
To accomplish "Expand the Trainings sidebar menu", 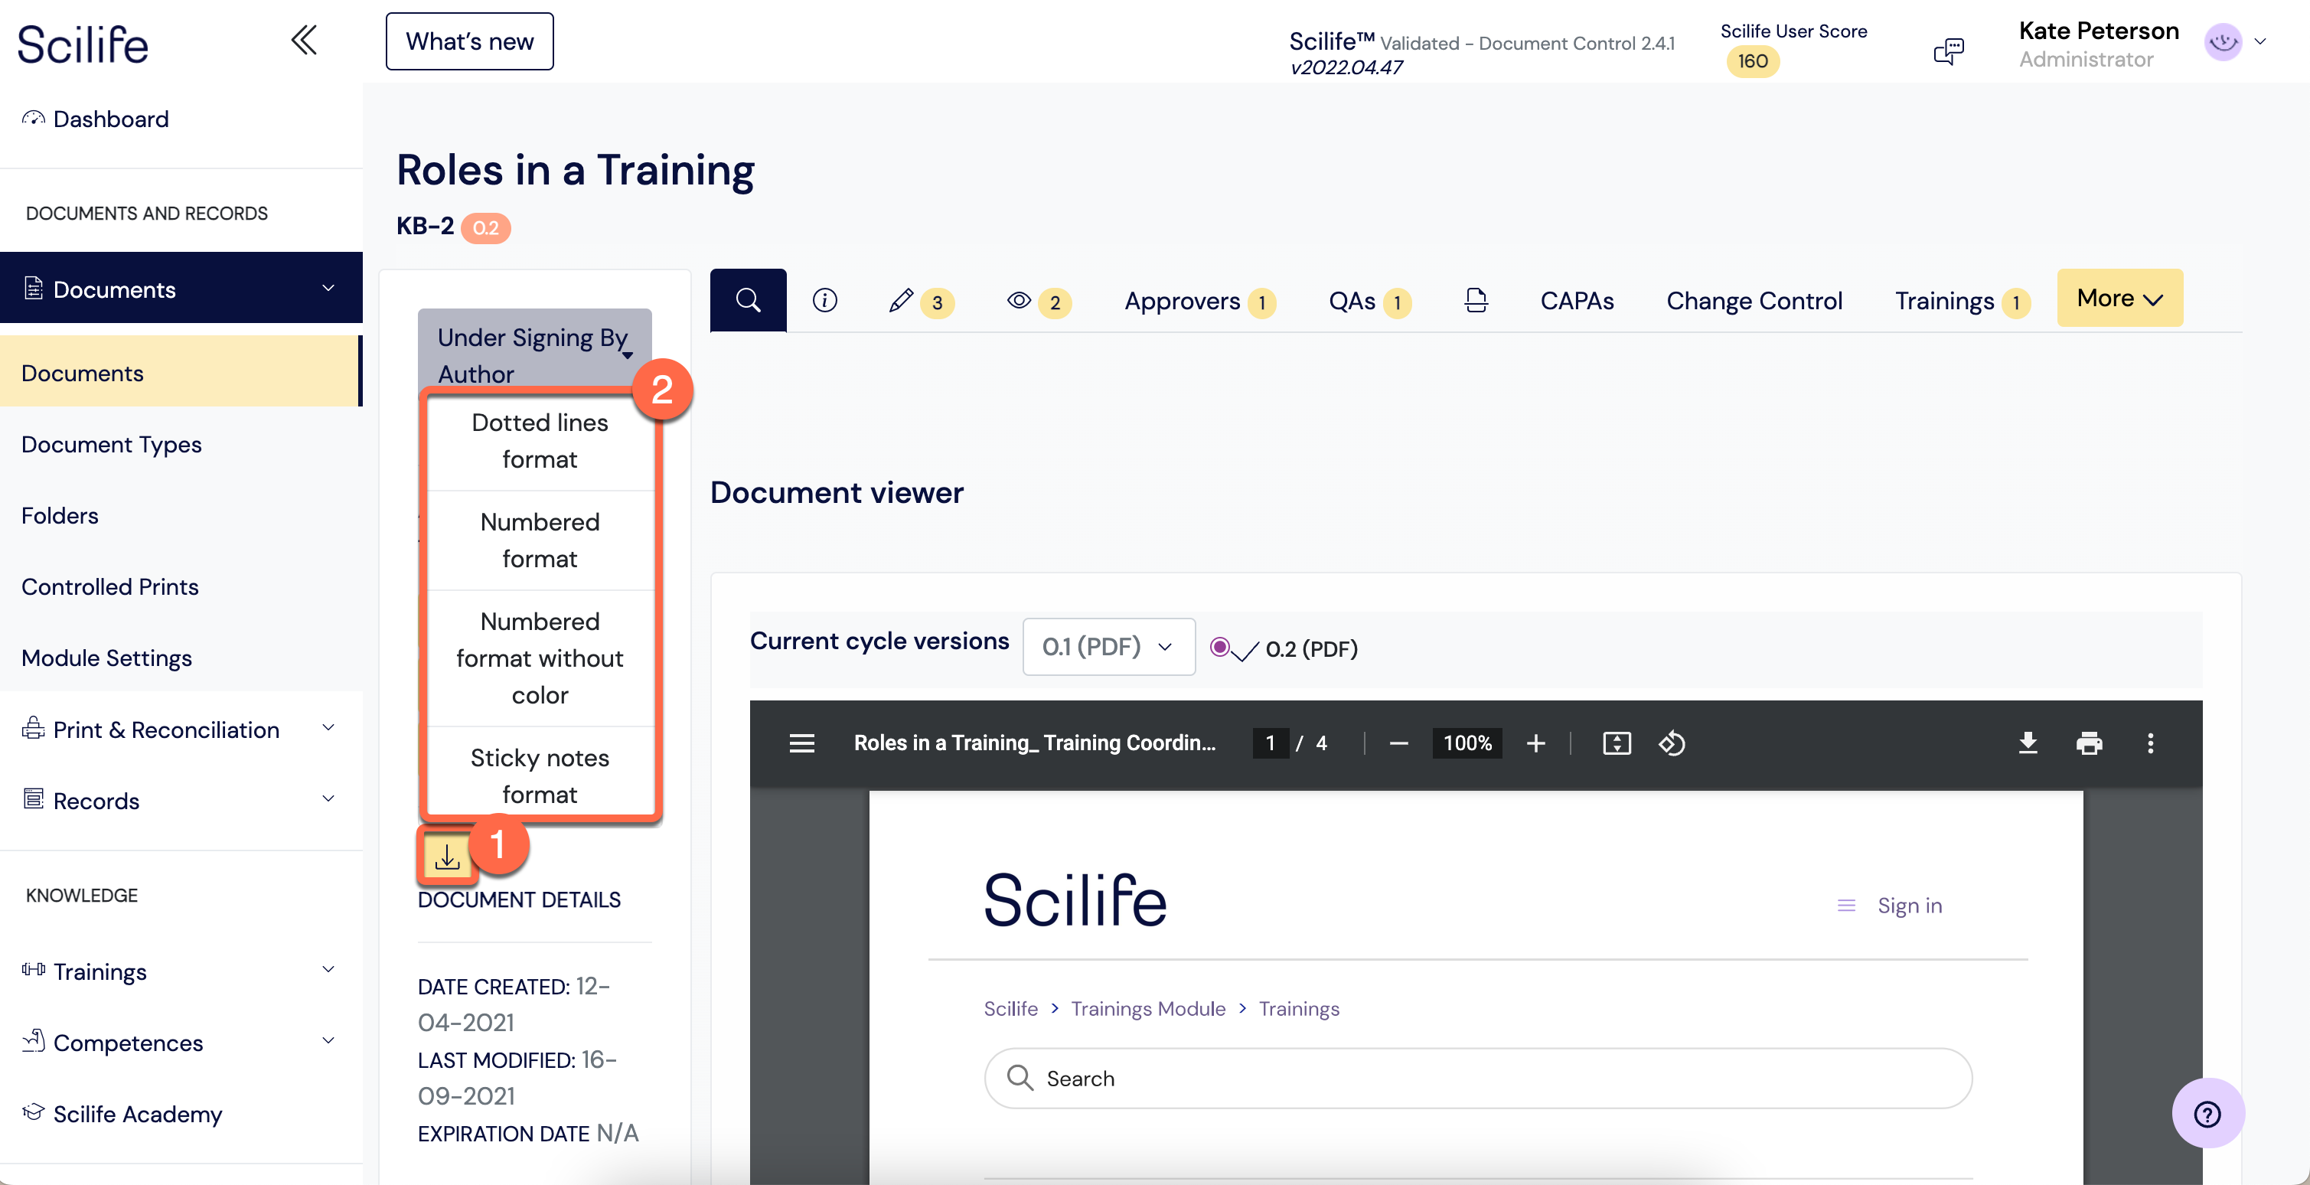I will click(328, 969).
